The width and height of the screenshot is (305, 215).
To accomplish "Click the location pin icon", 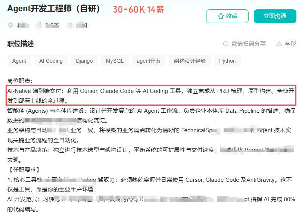I will 10,25.
